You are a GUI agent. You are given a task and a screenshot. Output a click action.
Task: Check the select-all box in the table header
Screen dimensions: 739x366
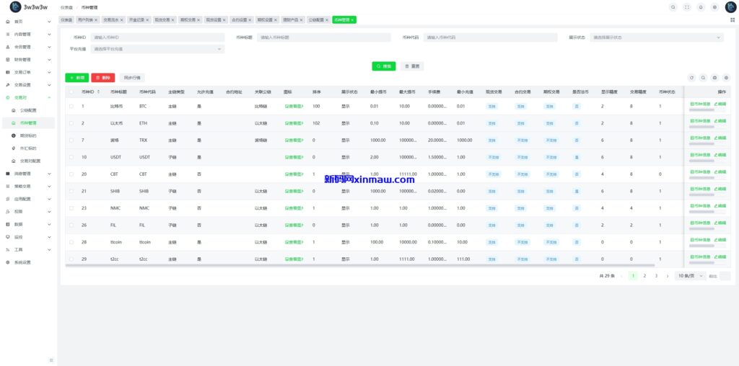pyautogui.click(x=71, y=92)
